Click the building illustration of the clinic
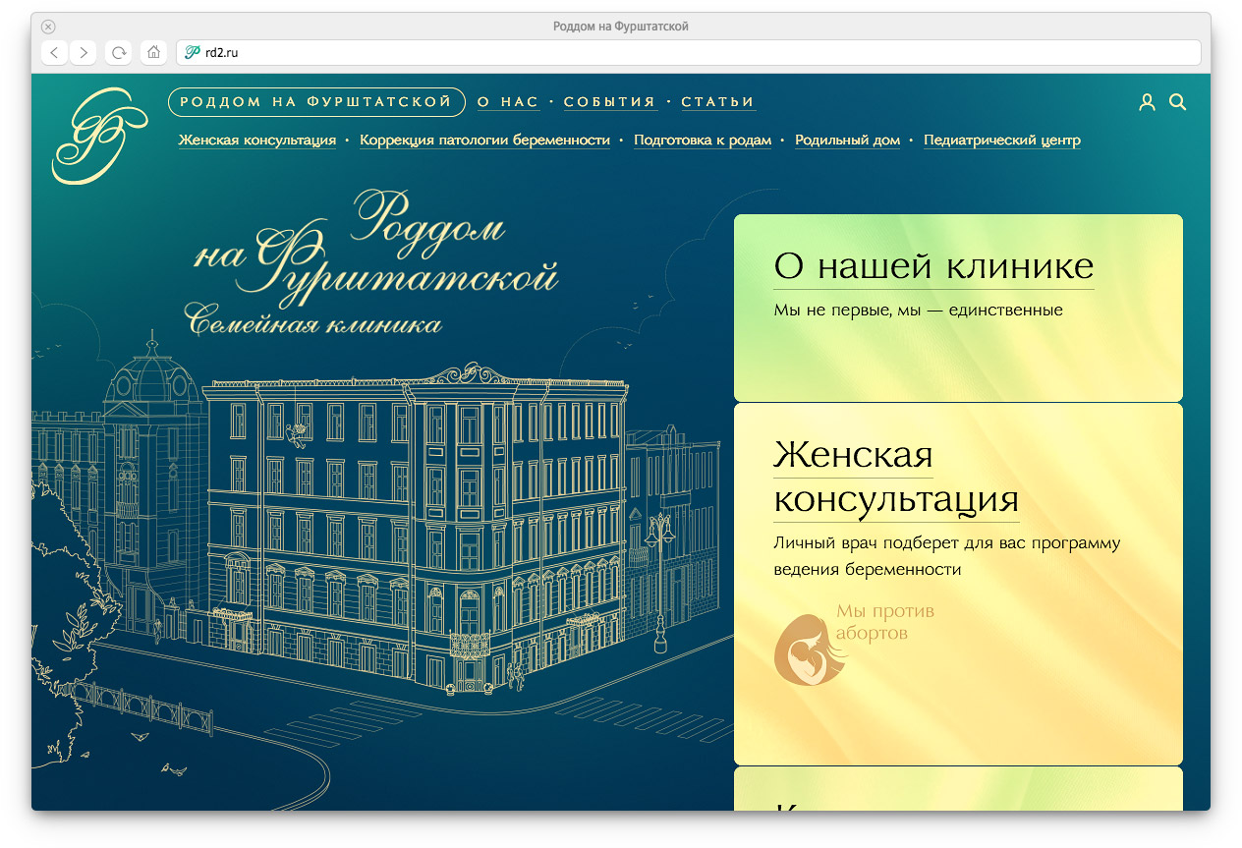 tap(413, 531)
